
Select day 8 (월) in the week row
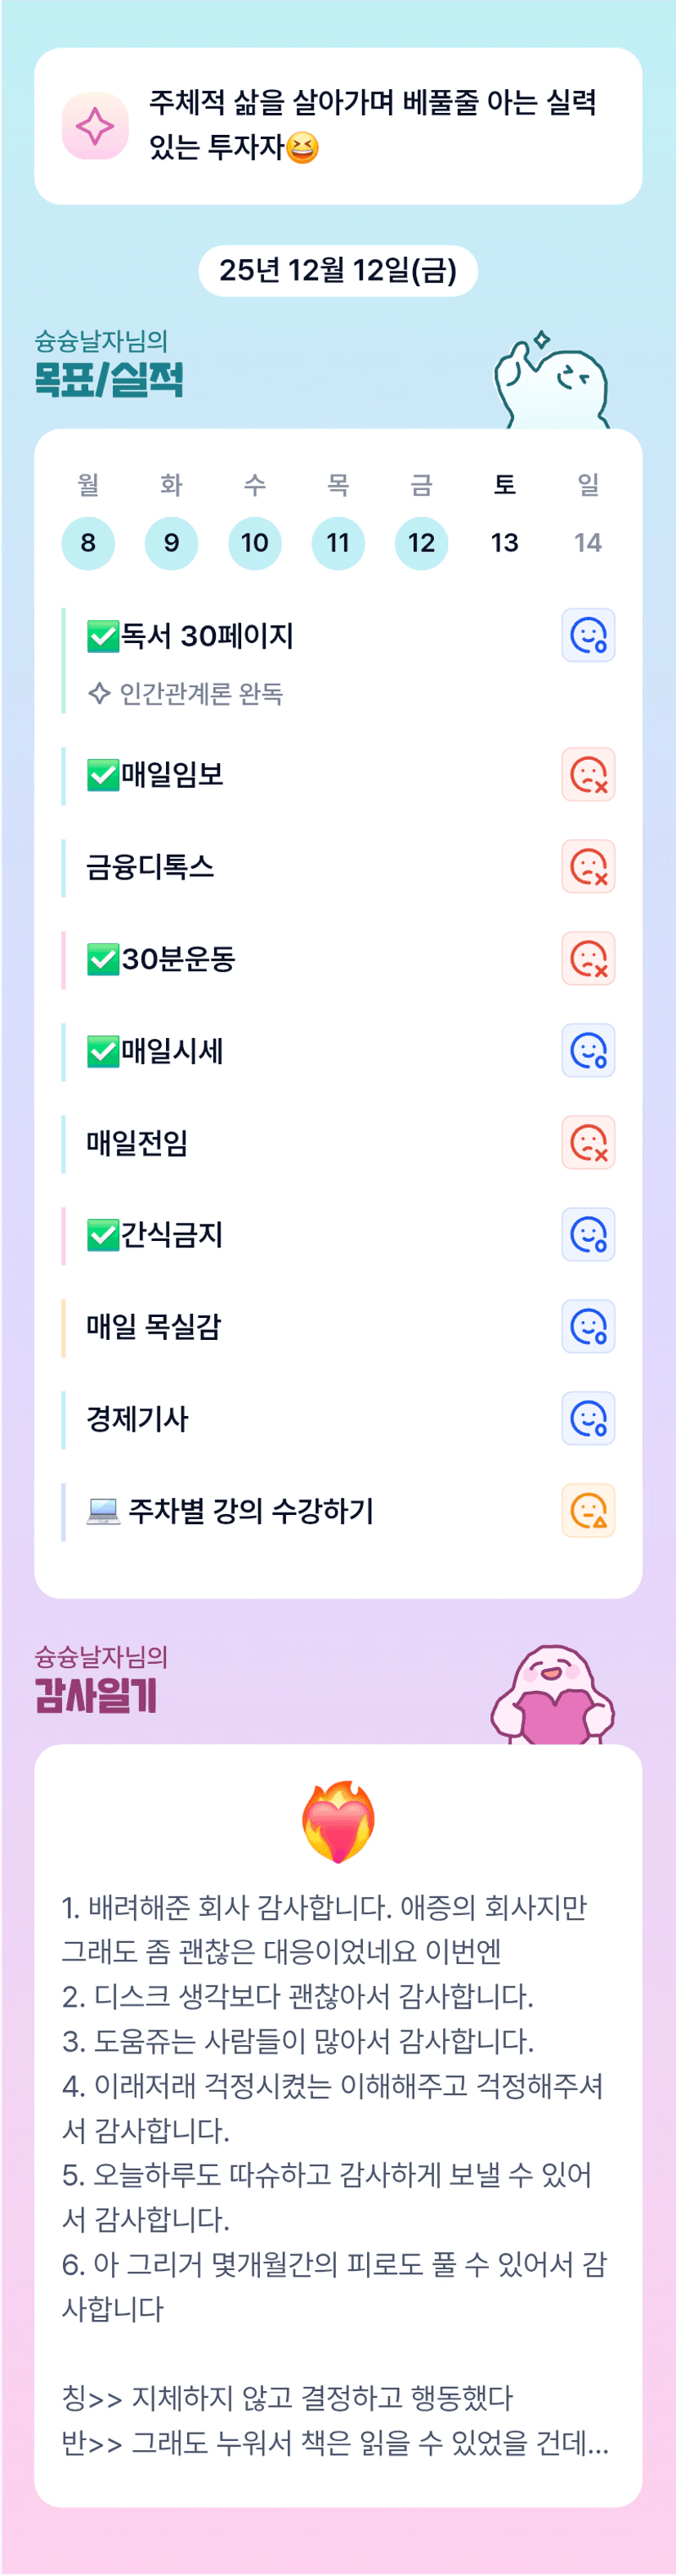coord(87,543)
